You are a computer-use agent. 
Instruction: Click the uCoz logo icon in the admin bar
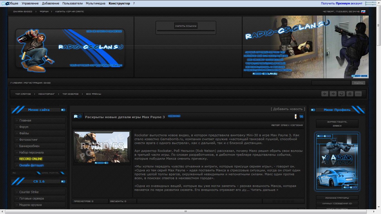pyautogui.click(x=5, y=3)
